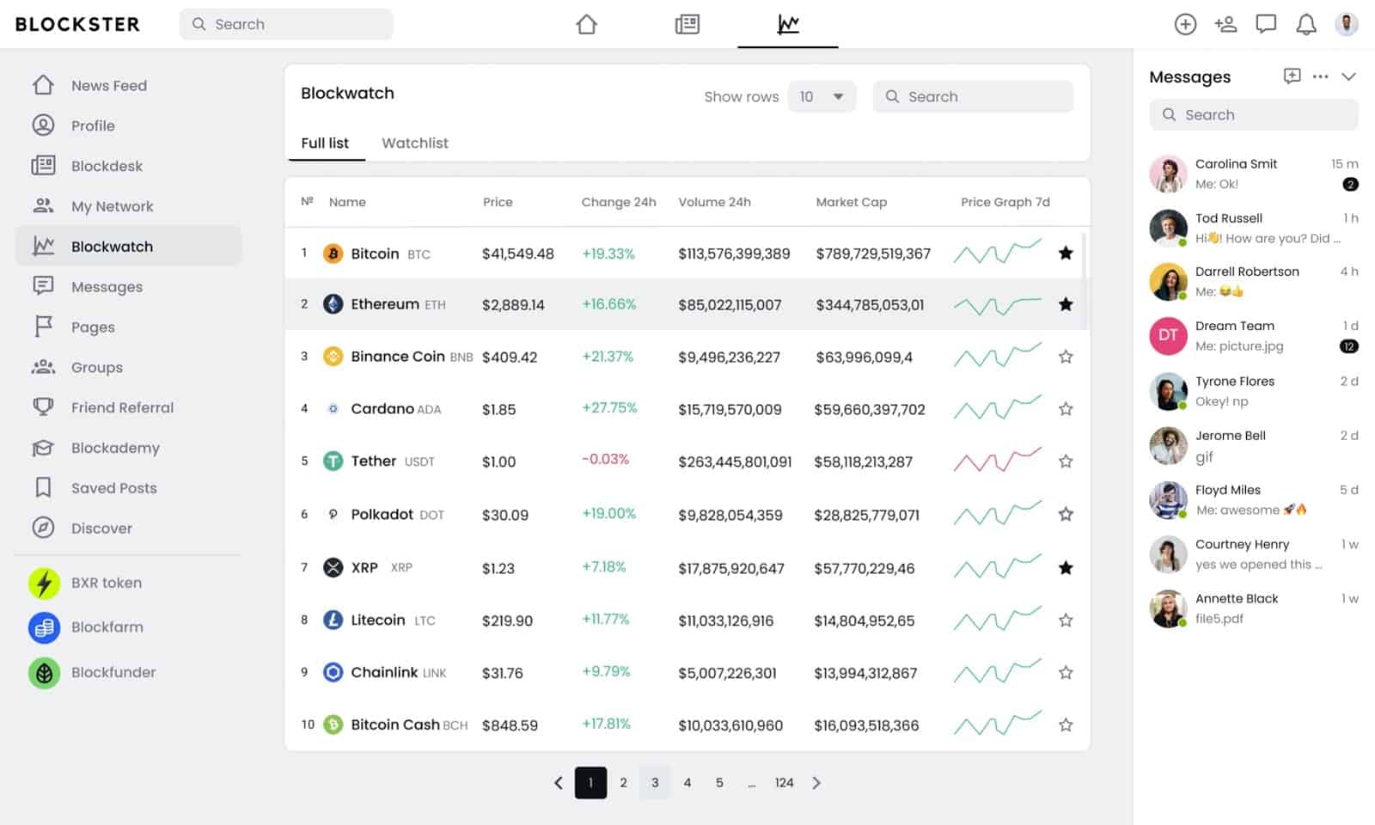The width and height of the screenshot is (1375, 825).
Task: Click the Blockwatch table search field
Action: [973, 96]
